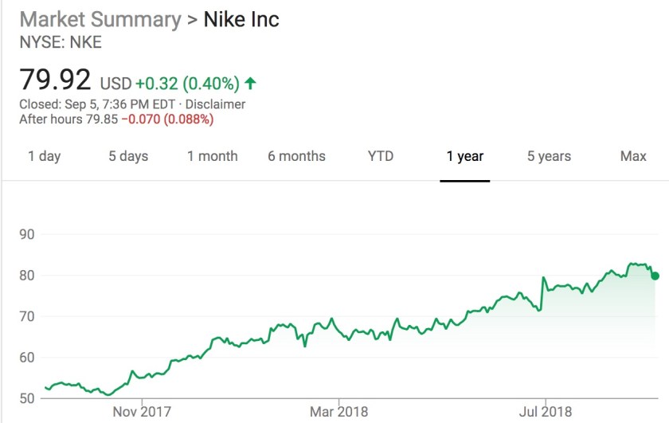Click the Disclaimer link

coord(215,104)
